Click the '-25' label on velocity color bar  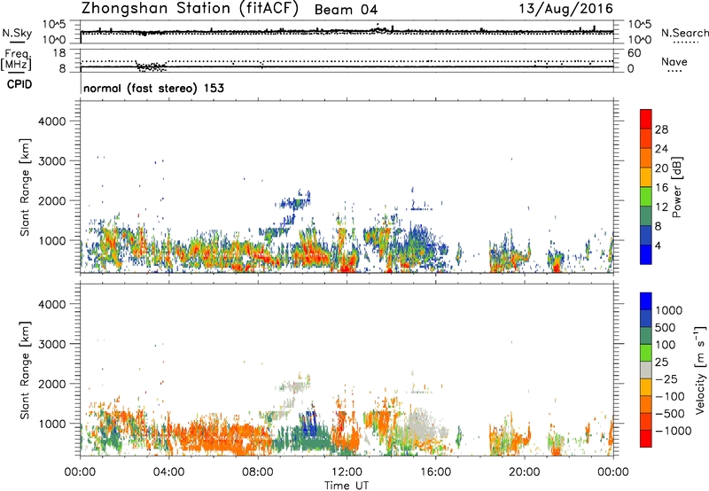[x=666, y=379]
